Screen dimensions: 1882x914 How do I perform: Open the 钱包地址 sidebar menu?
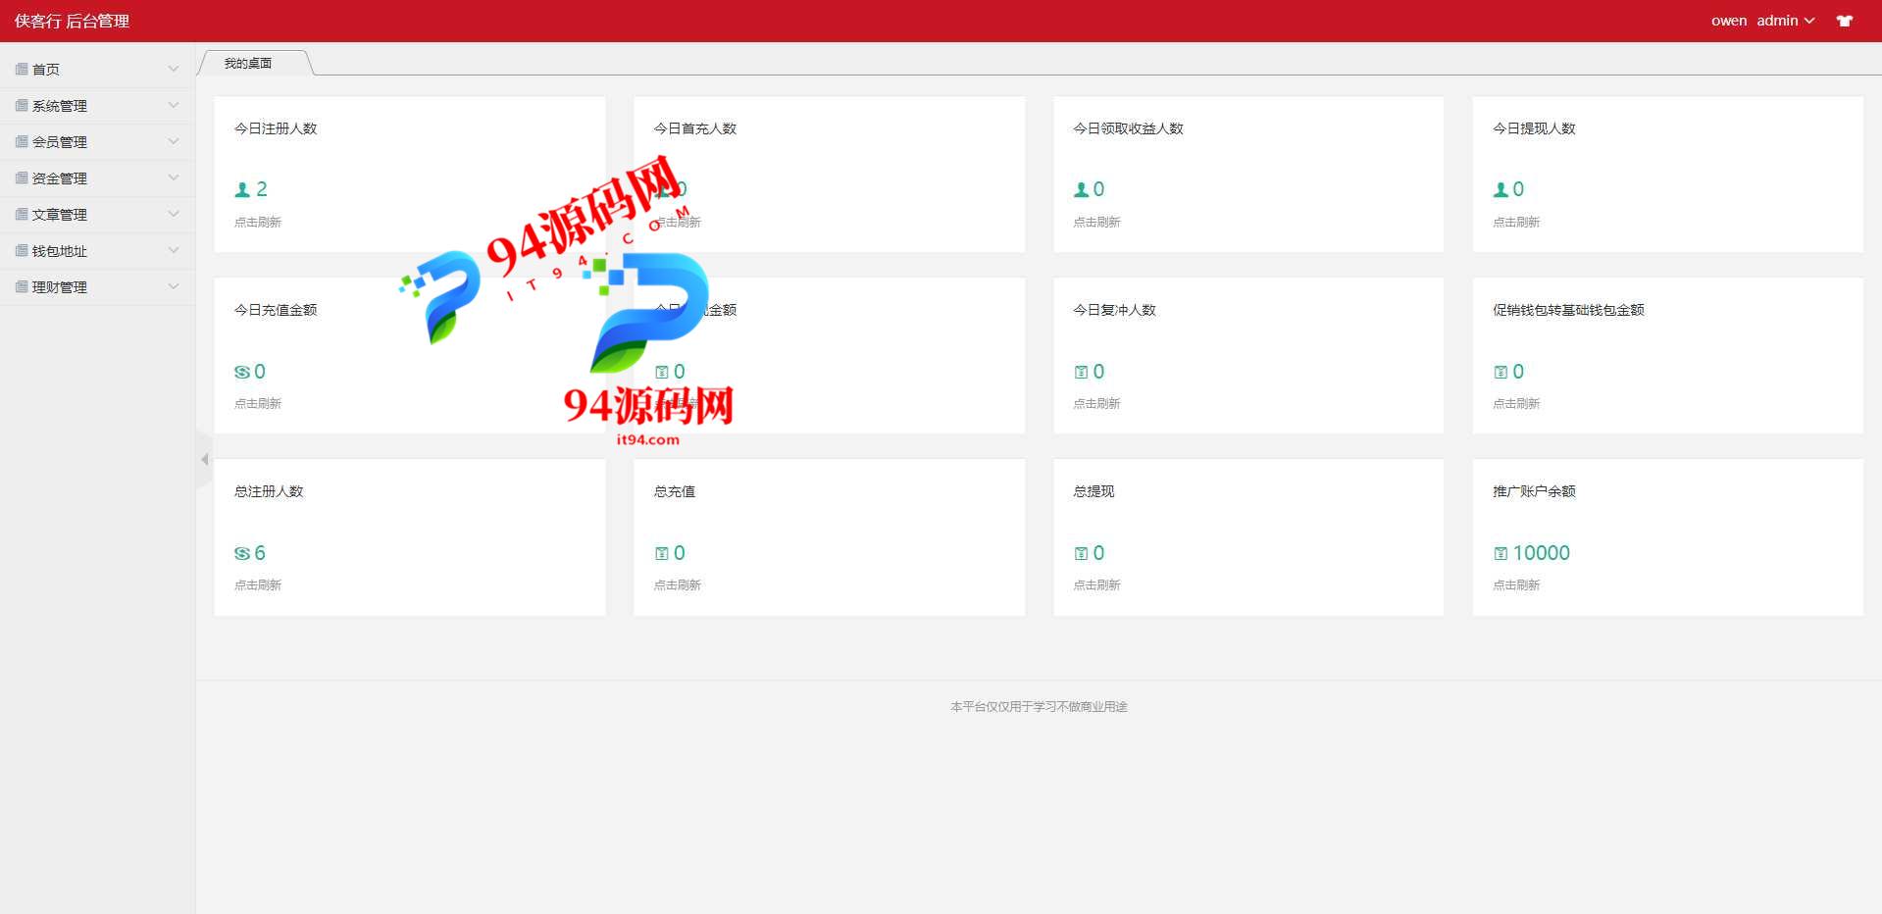98,250
